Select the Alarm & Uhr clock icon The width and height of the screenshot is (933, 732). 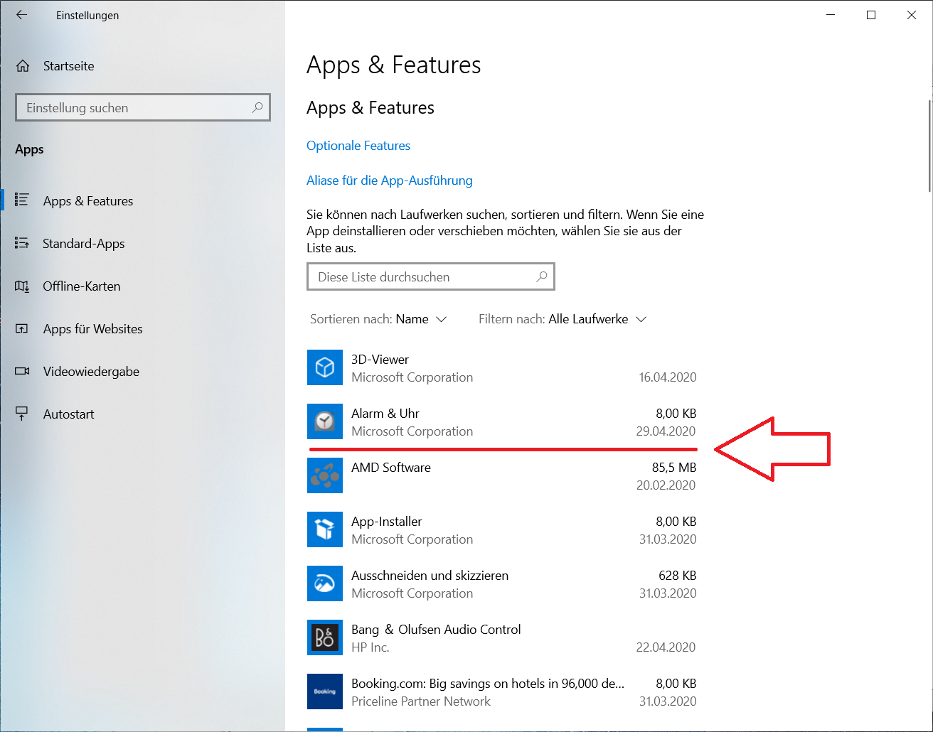coord(325,421)
